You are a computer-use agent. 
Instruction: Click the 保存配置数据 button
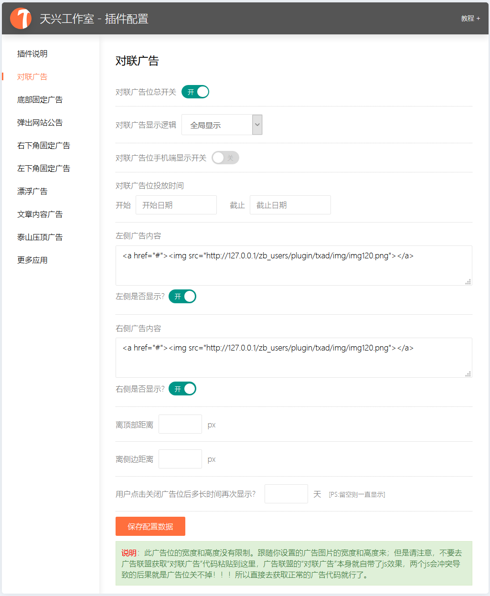(x=150, y=526)
